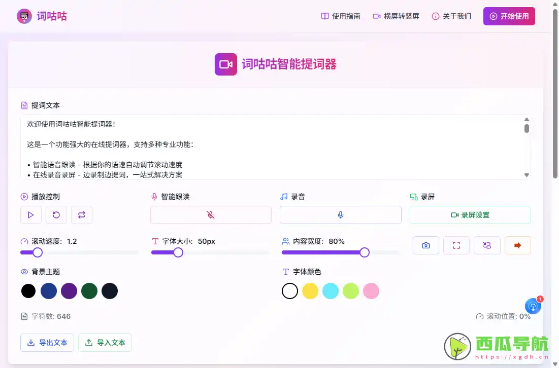Click the 导入文本 button
Image resolution: width=559 pixels, height=368 pixels.
tap(105, 343)
